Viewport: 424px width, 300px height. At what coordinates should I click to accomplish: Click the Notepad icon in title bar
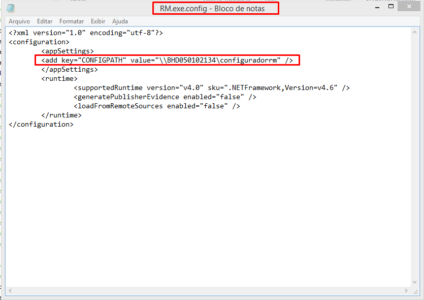(x=11, y=8)
